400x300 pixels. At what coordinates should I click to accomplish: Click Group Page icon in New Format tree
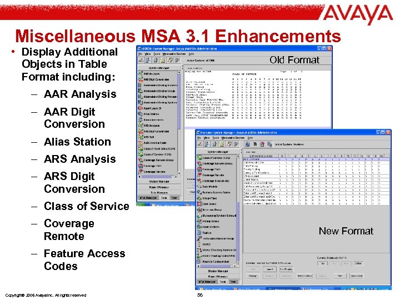coord(199,198)
